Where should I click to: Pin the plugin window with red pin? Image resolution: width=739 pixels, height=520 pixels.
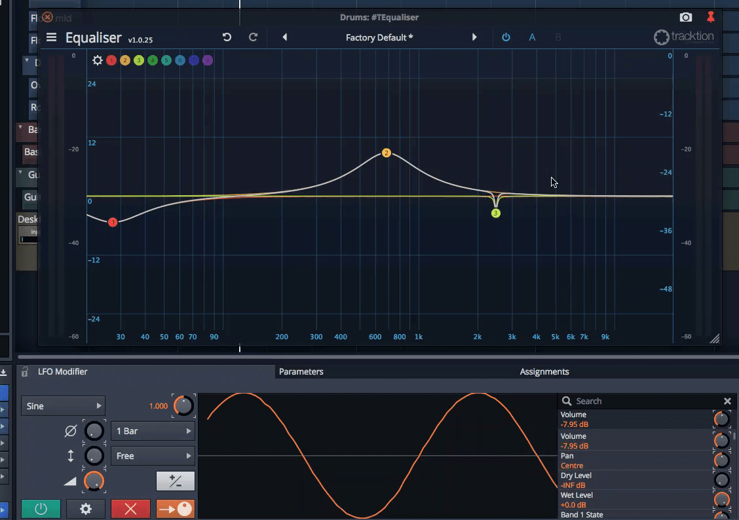point(710,18)
